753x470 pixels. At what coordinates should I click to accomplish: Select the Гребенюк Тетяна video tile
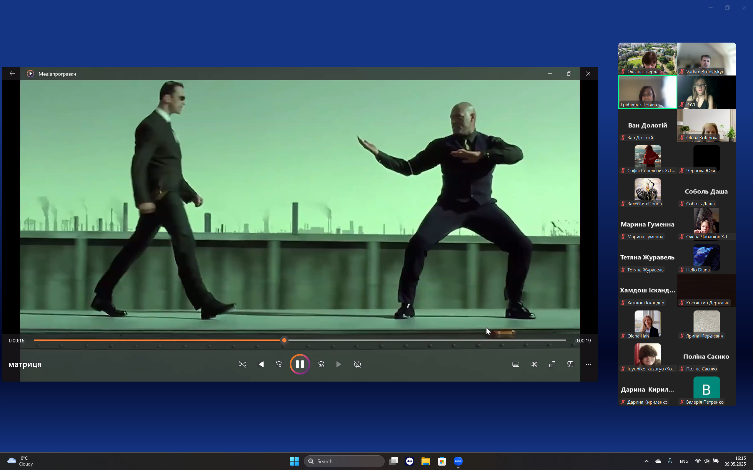coord(647,92)
